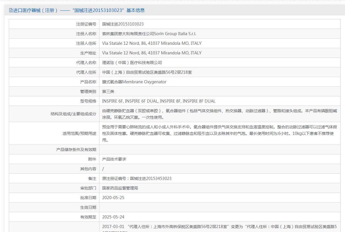
Task: Click the document icon before the page title
Action: [x=11, y=10]
